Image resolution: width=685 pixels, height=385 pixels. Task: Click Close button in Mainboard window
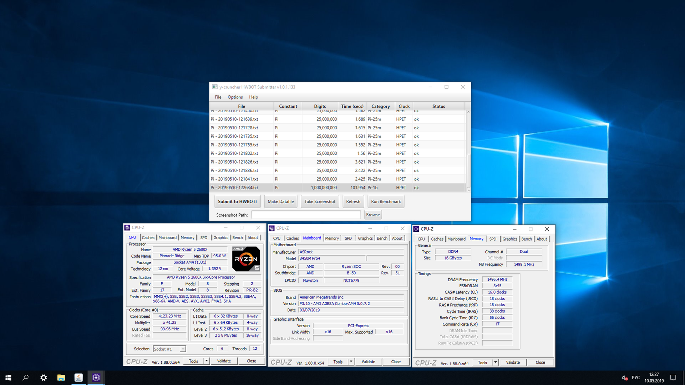[396, 362]
